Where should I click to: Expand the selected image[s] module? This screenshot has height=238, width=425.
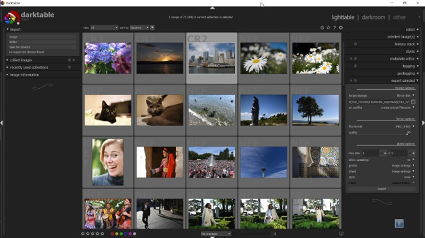(418, 37)
